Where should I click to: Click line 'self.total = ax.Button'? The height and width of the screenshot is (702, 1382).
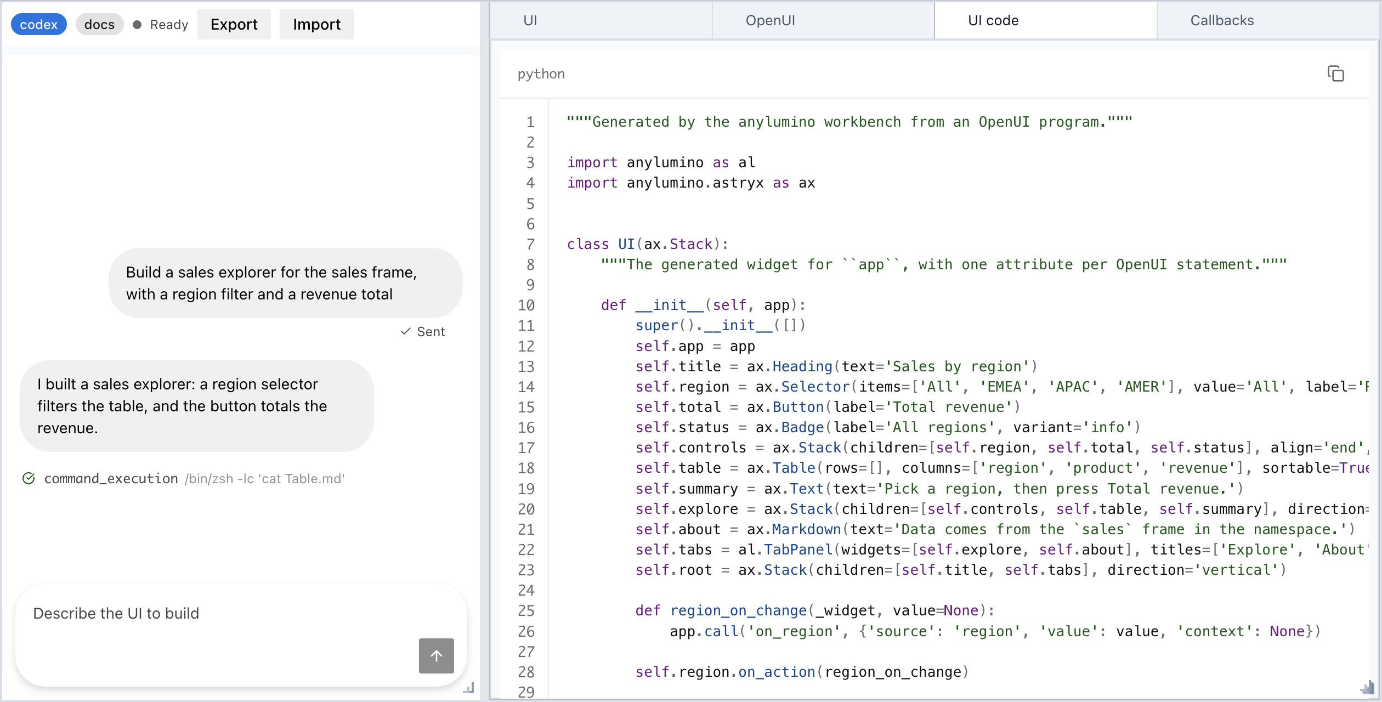click(x=828, y=407)
